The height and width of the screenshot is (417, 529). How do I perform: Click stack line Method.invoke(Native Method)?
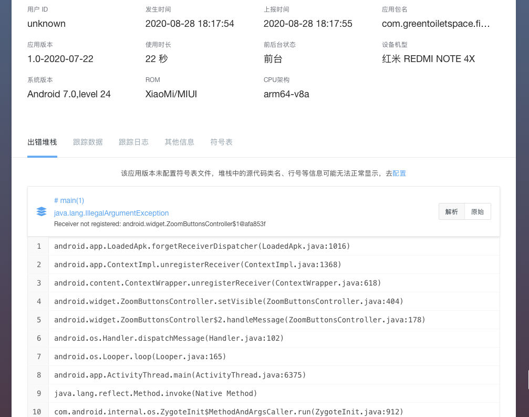pos(155,393)
